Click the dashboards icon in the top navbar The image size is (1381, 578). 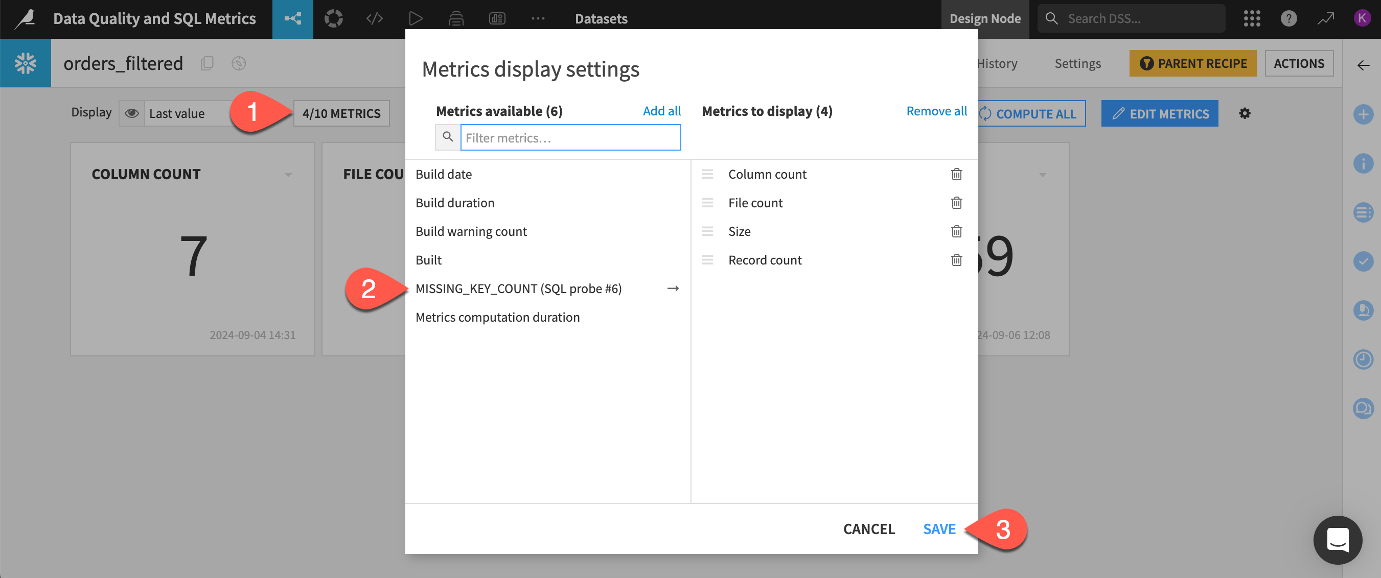click(497, 18)
